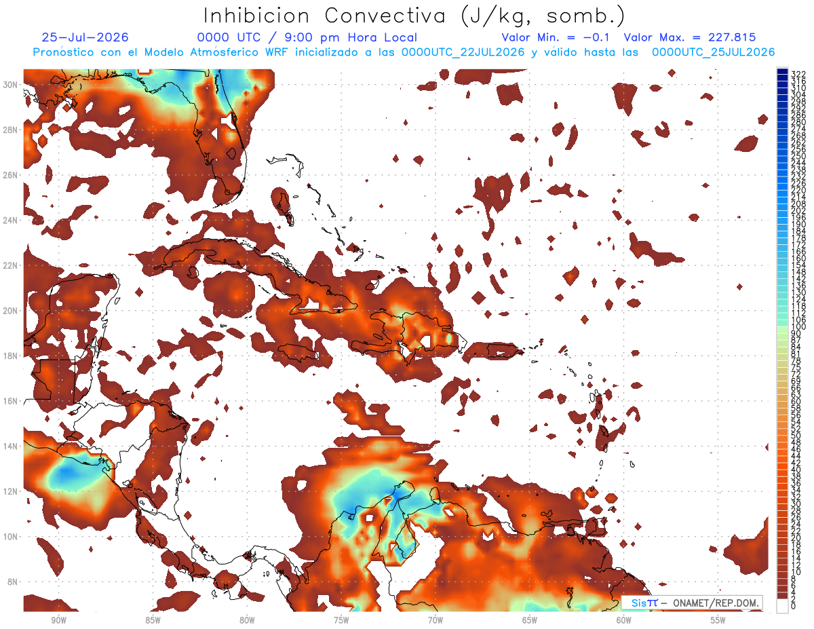814x629 pixels.
Task: Click the 148 value on the color scale
Action: (x=798, y=271)
